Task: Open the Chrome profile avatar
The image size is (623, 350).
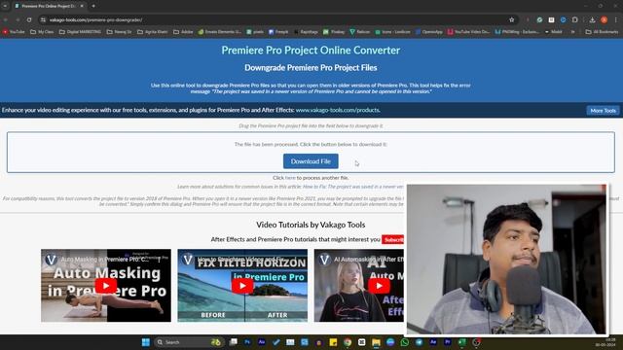Action: point(604,19)
